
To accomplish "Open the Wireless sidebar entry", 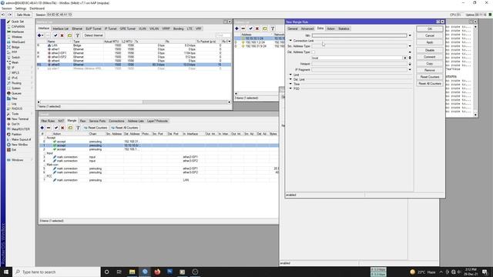I will click(x=17, y=37).
